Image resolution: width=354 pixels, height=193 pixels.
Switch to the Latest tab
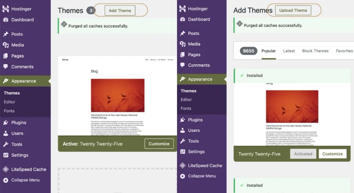289,51
